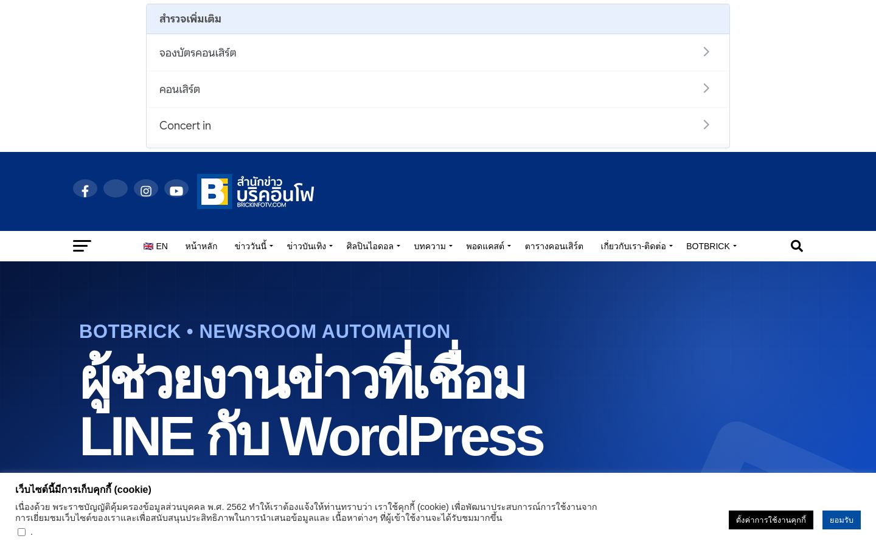
Task: Click the chevron beside Concert in
Action: point(706,125)
